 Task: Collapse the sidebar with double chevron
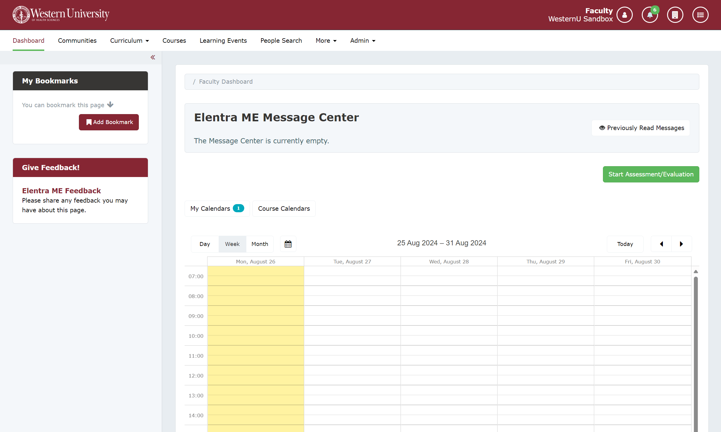[153, 57]
